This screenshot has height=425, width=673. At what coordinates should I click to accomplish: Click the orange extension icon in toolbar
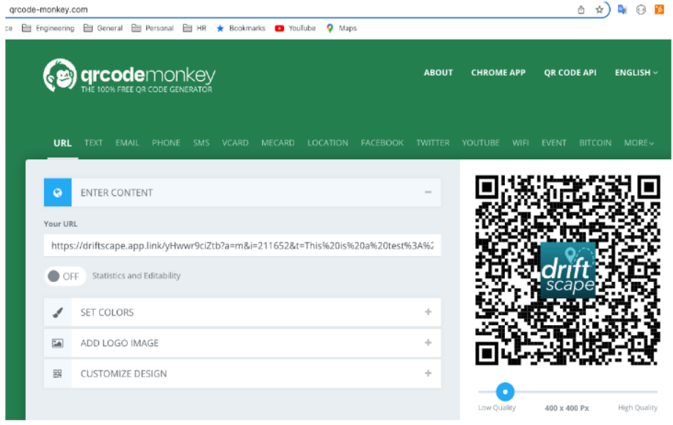(x=659, y=10)
